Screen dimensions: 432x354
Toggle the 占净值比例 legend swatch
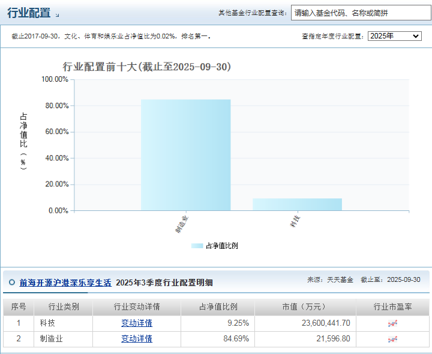(x=197, y=246)
